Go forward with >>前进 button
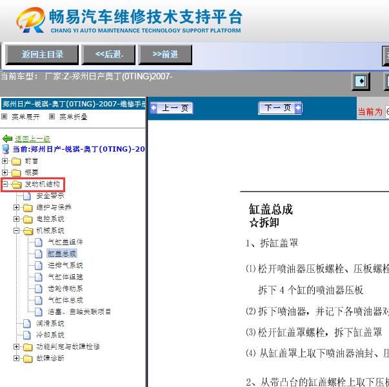 pos(165,55)
